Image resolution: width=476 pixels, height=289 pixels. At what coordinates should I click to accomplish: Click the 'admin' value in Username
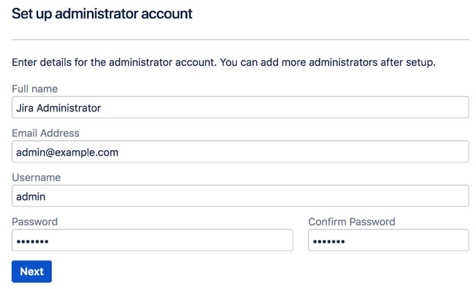31,196
